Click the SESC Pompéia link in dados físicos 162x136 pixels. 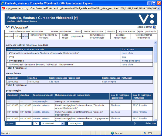109,82
